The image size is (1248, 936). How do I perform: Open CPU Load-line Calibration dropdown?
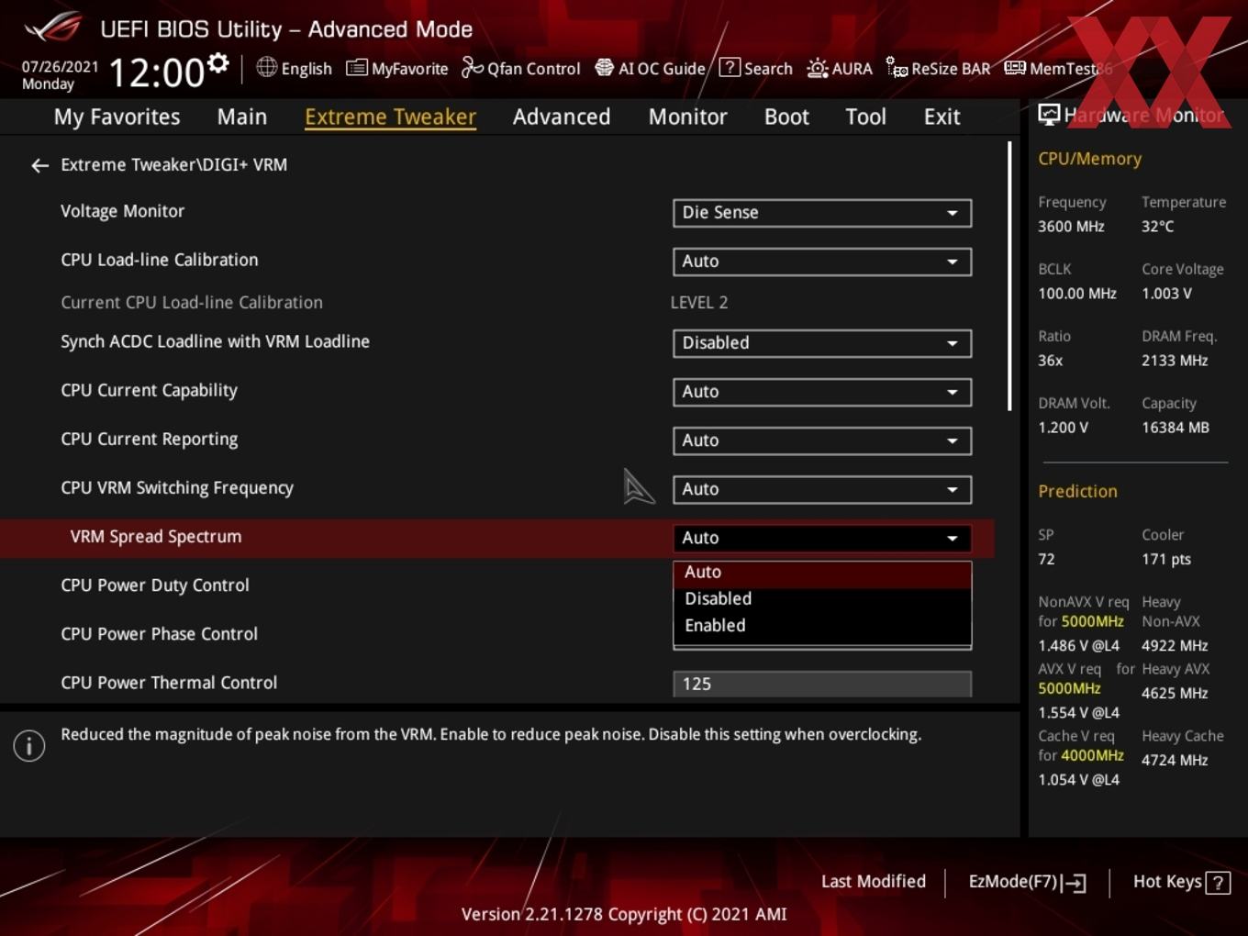pyautogui.click(x=822, y=262)
